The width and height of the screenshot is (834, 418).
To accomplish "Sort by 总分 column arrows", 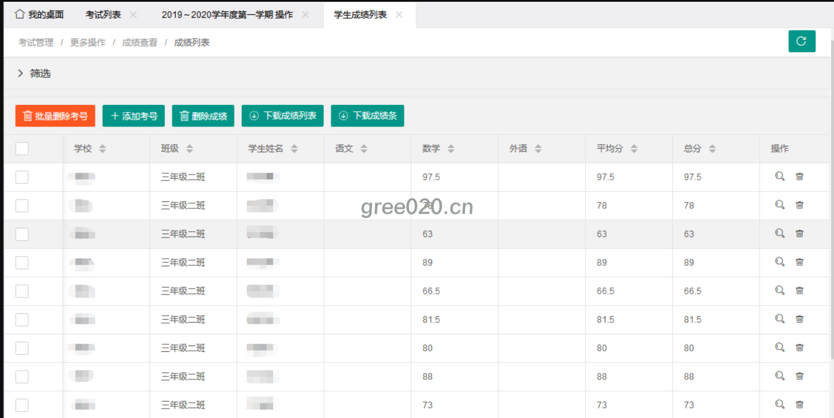I will [712, 149].
